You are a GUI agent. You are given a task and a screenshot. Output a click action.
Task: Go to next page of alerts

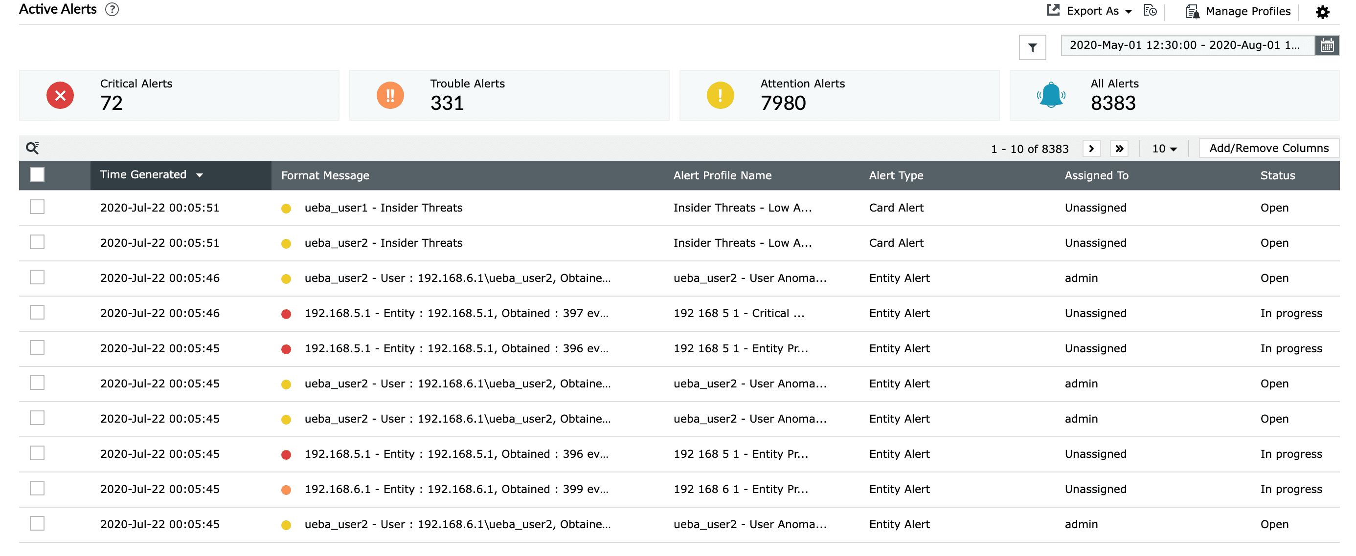point(1091,149)
